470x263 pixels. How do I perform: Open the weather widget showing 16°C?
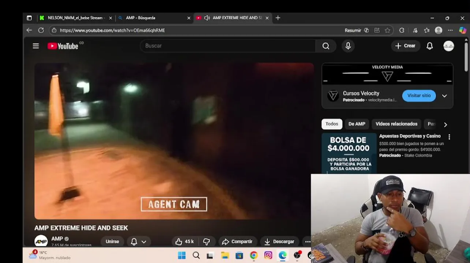(49, 255)
